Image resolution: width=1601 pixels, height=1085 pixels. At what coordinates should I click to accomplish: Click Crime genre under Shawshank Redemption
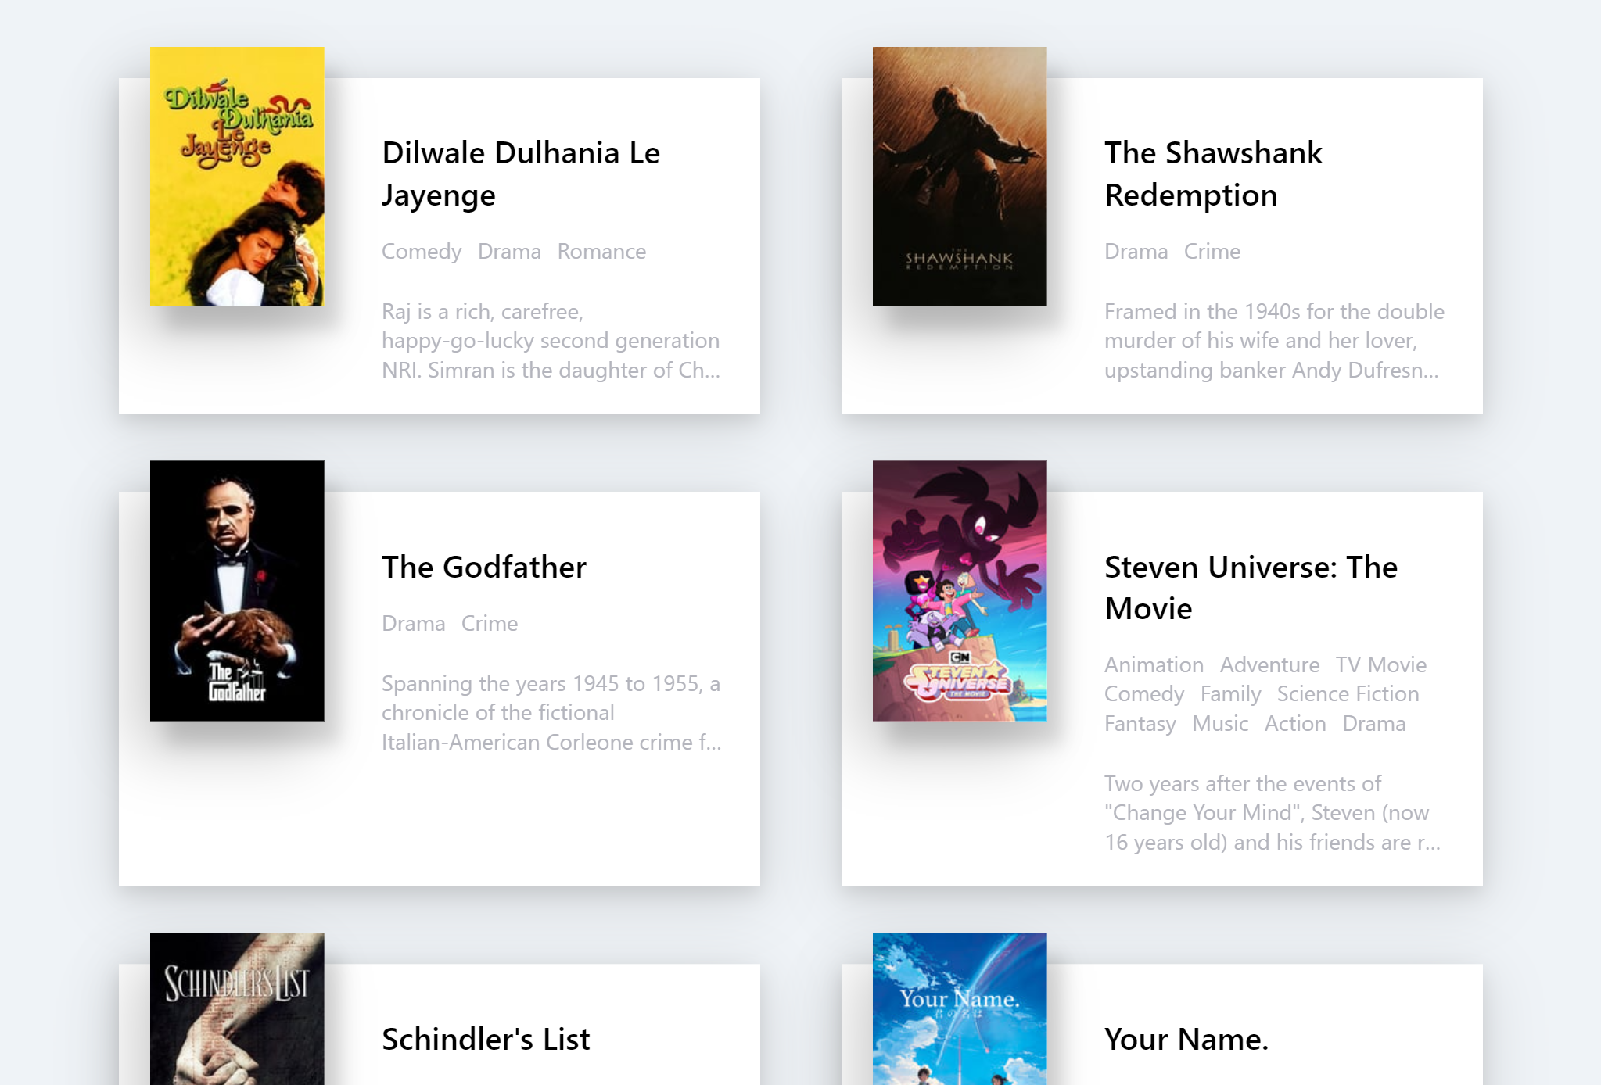tap(1212, 252)
